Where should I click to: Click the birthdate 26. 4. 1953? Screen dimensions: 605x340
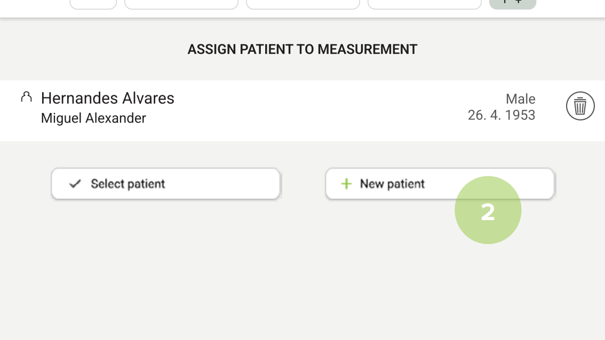coord(501,115)
